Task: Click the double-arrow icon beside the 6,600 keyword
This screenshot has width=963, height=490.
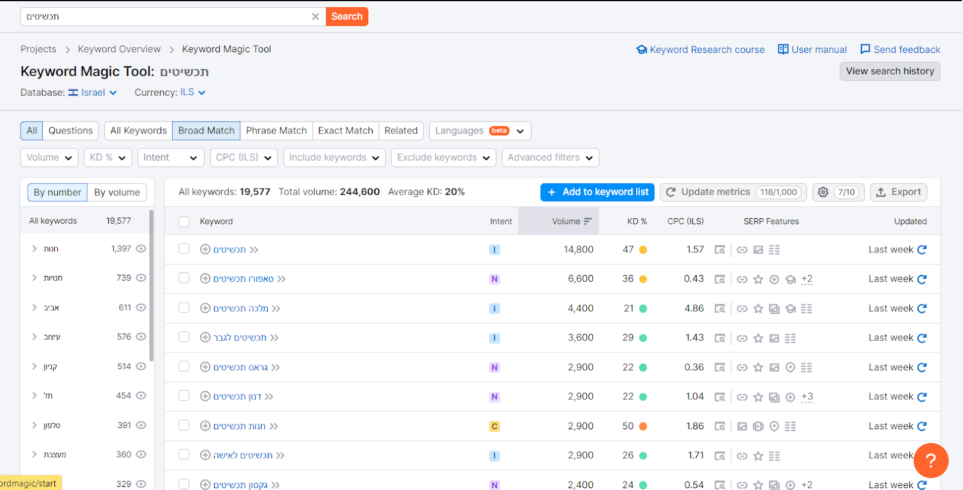Action: point(282,279)
